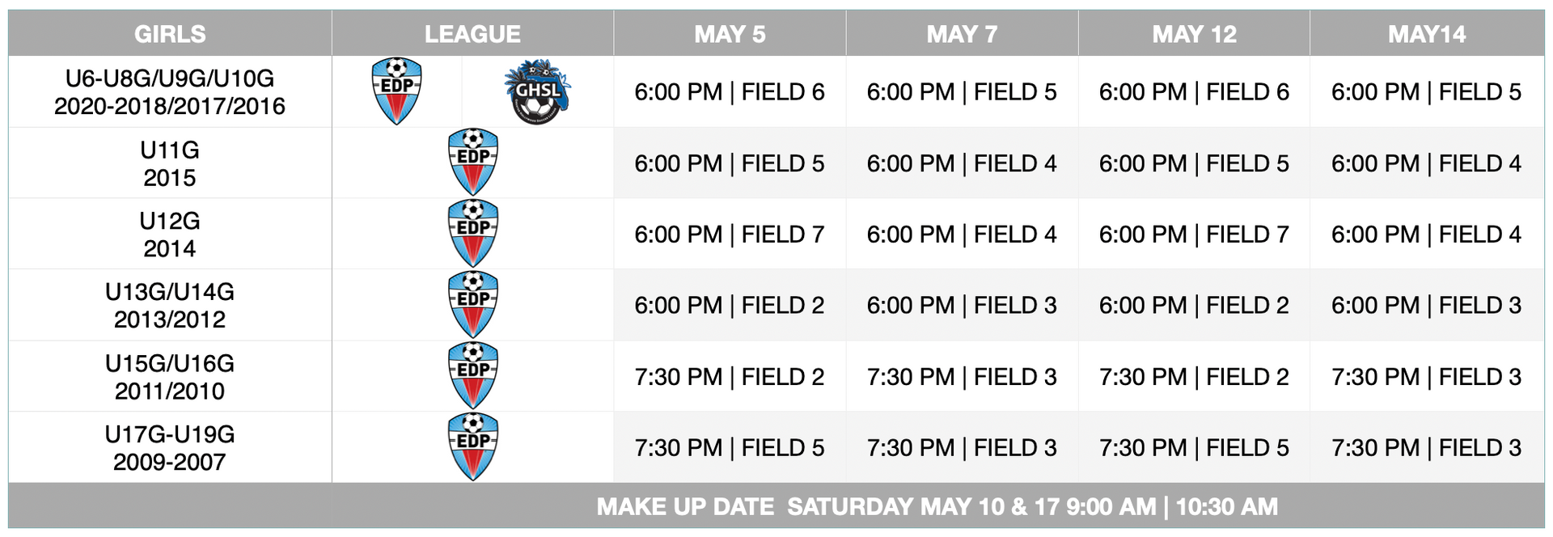Click U12G May 5 Field 7 cell
The width and height of the screenshot is (1553, 537).
(730, 234)
